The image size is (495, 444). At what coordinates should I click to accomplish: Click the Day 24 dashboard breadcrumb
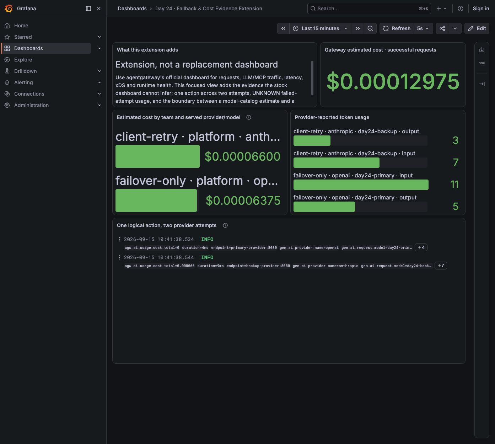(209, 9)
